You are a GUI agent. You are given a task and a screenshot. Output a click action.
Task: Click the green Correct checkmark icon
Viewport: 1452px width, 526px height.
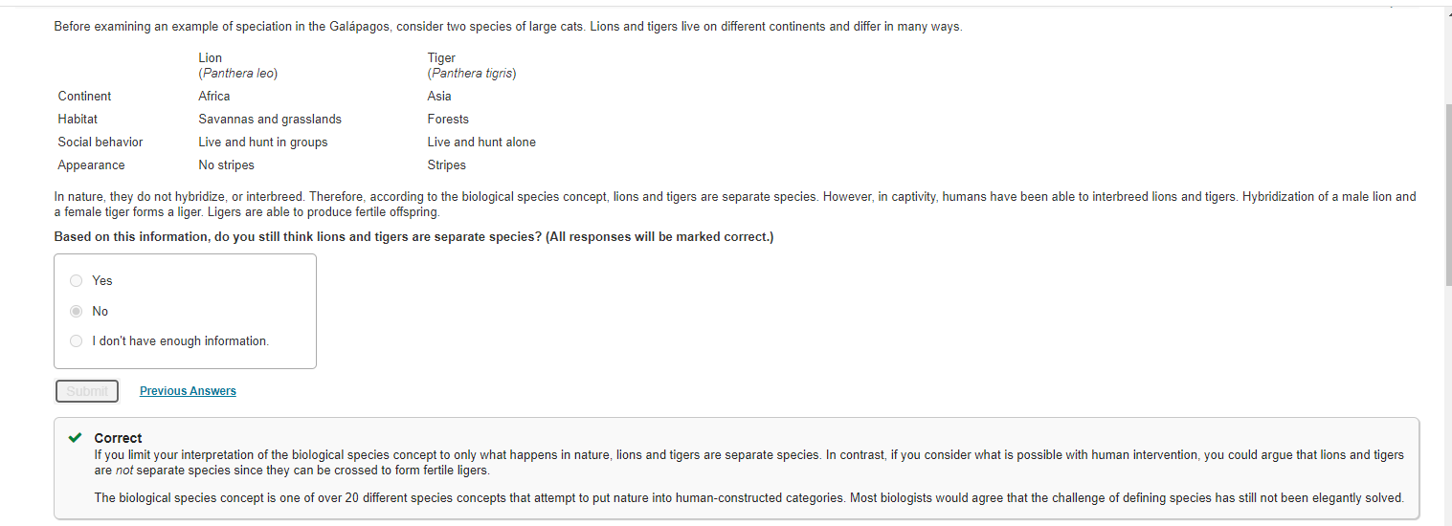click(x=76, y=438)
